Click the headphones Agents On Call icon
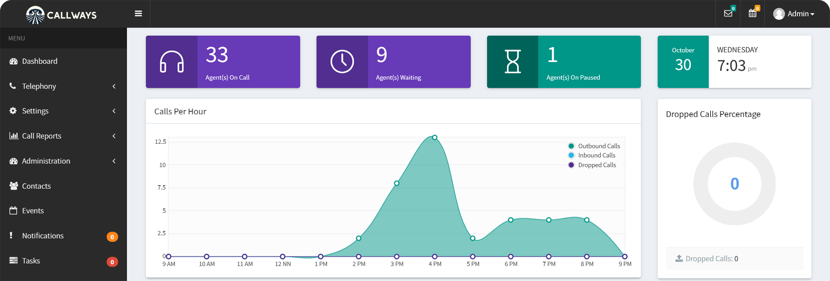The height and width of the screenshot is (281, 830). pos(171,62)
